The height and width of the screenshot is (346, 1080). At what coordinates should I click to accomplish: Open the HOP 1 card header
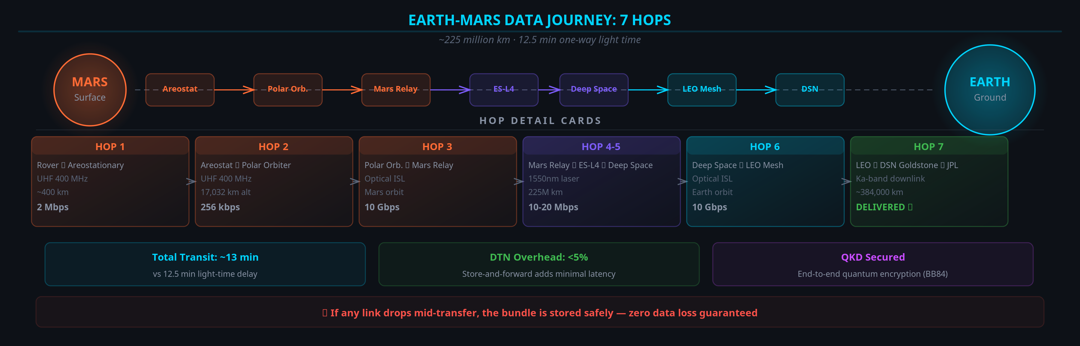click(x=110, y=146)
